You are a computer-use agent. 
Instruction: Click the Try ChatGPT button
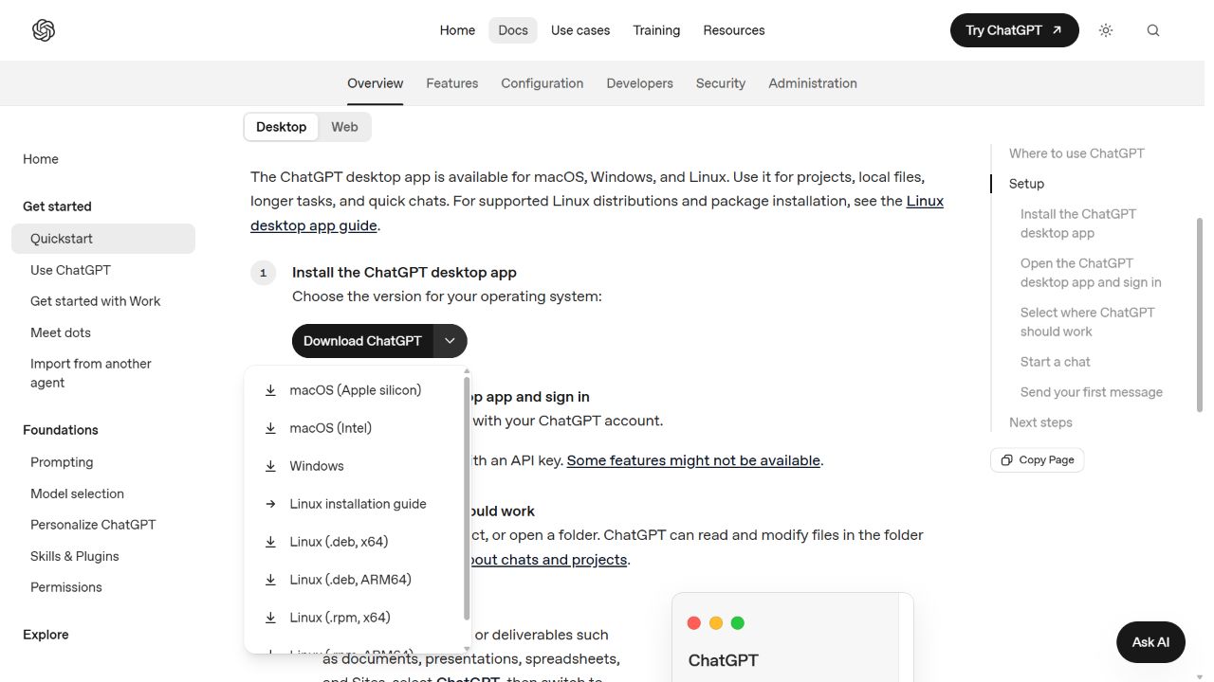1015,30
